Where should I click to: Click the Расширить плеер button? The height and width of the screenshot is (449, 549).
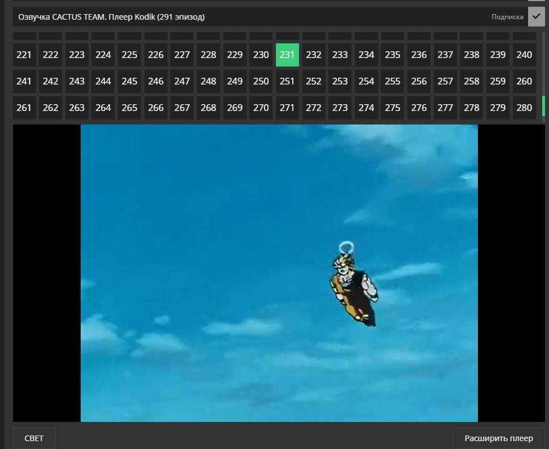coord(499,438)
